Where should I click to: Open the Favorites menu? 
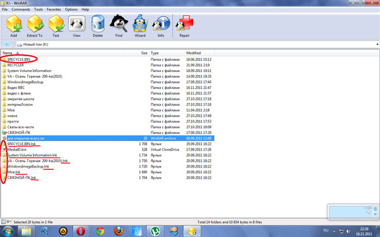click(54, 9)
